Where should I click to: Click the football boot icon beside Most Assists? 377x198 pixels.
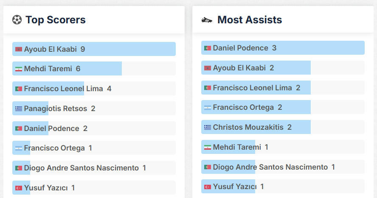[207, 20]
